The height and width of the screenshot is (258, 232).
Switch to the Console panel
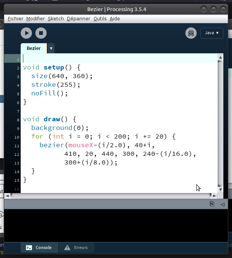point(39,247)
